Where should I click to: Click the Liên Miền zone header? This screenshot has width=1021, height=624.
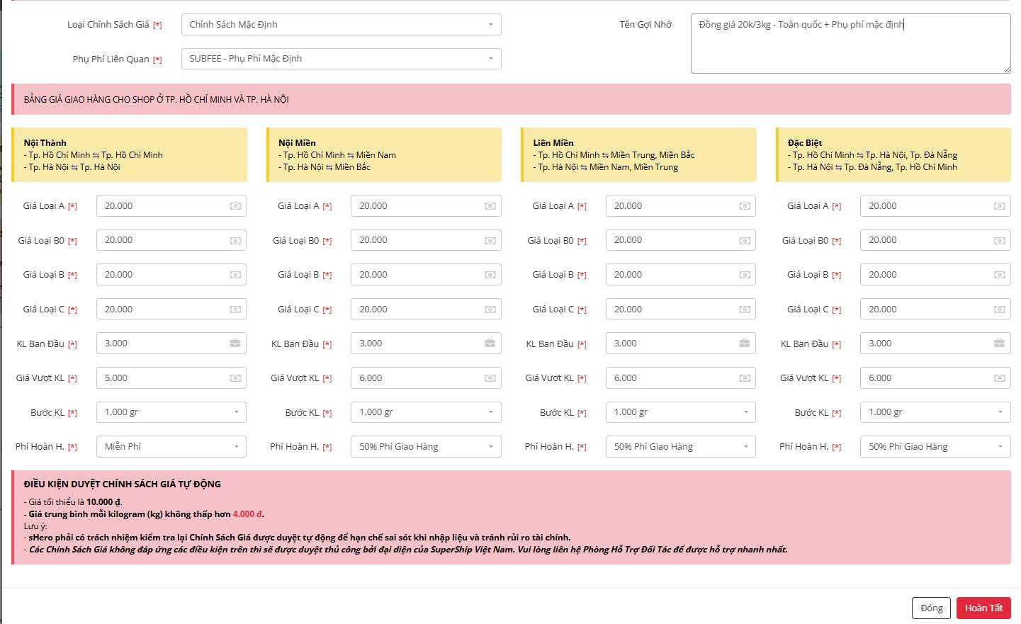point(638,154)
